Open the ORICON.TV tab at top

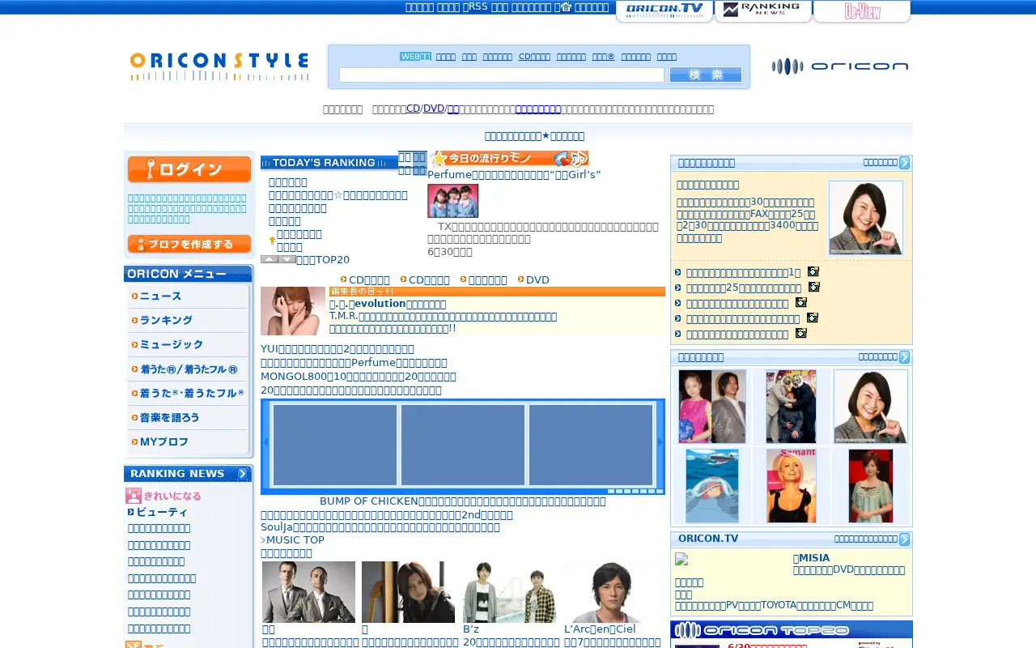point(664,11)
